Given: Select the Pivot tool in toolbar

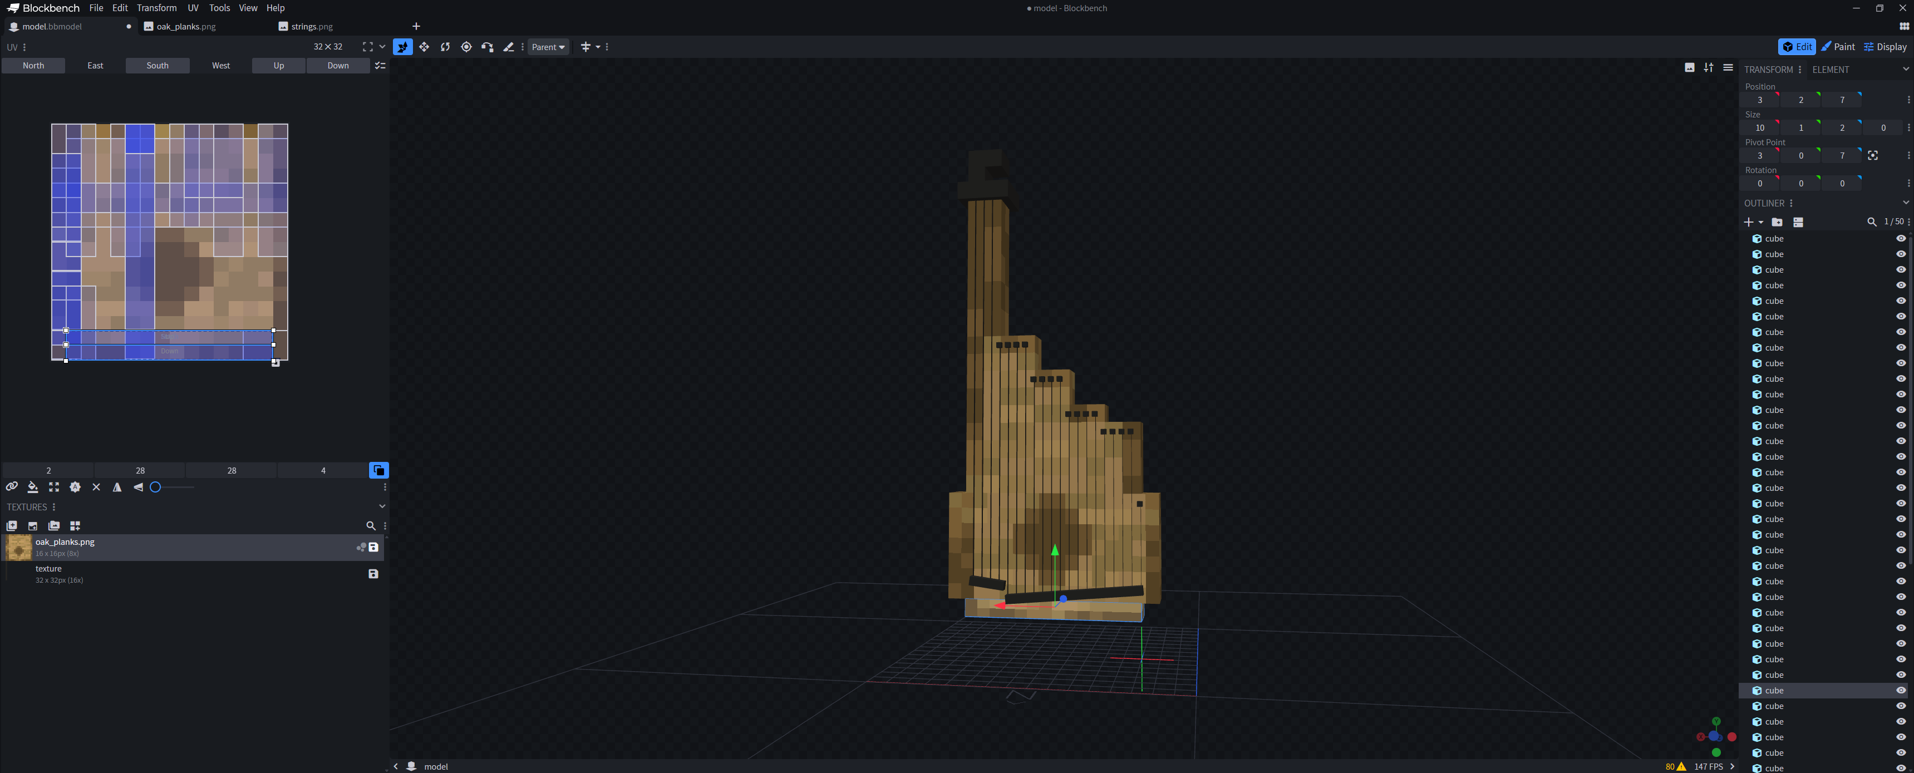Looking at the screenshot, I should pos(466,47).
